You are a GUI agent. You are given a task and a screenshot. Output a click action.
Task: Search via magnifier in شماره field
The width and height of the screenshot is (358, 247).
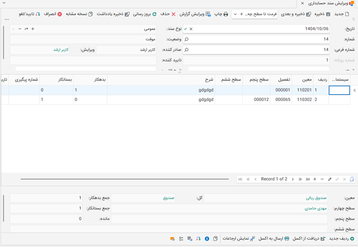186,39
